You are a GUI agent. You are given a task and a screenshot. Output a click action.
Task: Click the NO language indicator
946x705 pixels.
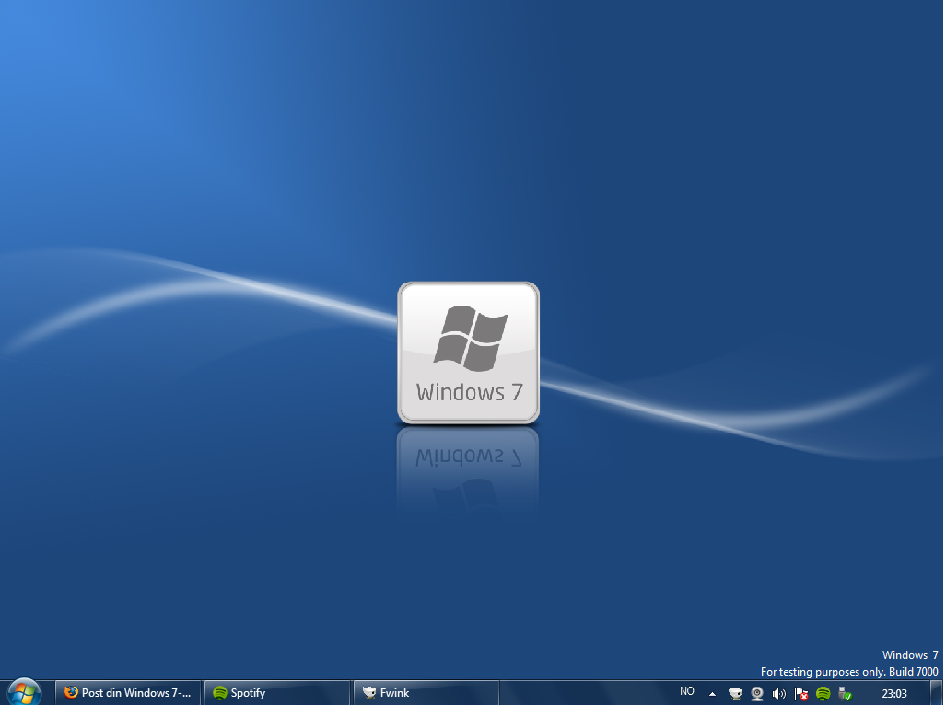click(686, 692)
